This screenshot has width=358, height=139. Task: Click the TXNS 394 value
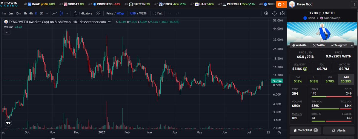(295, 93)
